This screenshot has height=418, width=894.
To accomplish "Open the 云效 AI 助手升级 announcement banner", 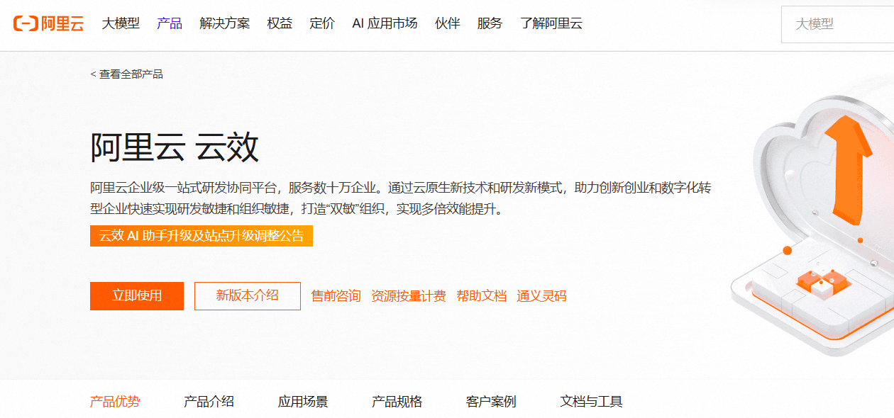I will click(x=202, y=236).
